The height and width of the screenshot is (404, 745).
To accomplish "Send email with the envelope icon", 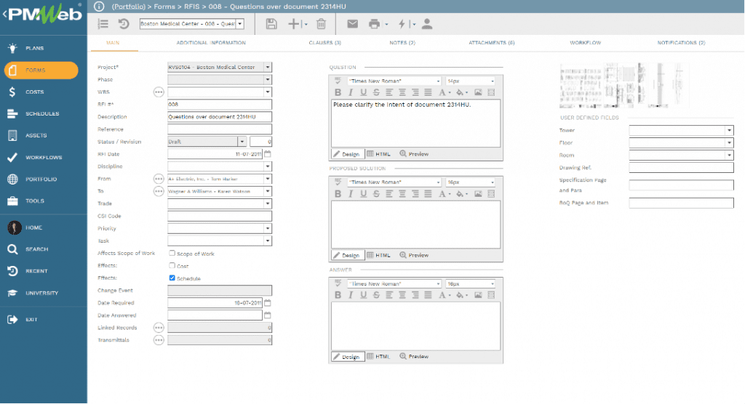I will point(352,24).
